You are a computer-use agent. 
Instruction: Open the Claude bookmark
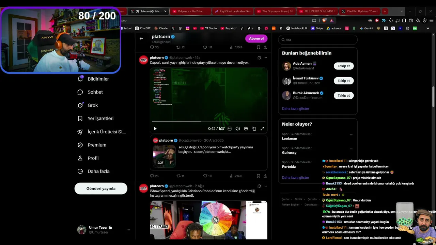[x=161, y=29]
